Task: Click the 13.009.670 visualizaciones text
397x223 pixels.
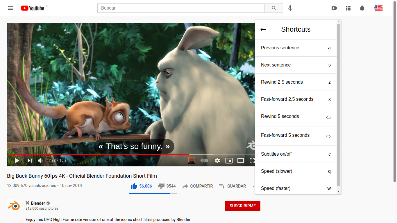Action: coord(31,186)
